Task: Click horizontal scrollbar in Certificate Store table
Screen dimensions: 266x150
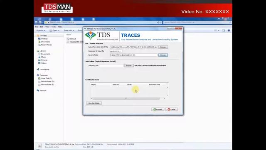Action: pos(126,98)
